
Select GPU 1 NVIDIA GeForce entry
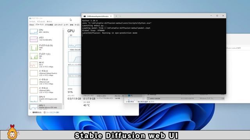click(x=45, y=106)
